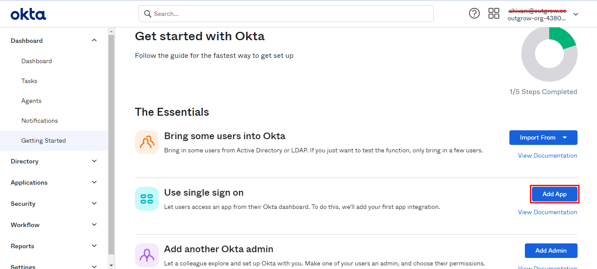Click the search magnifier icon
The height and width of the screenshot is (269, 597).
click(148, 14)
